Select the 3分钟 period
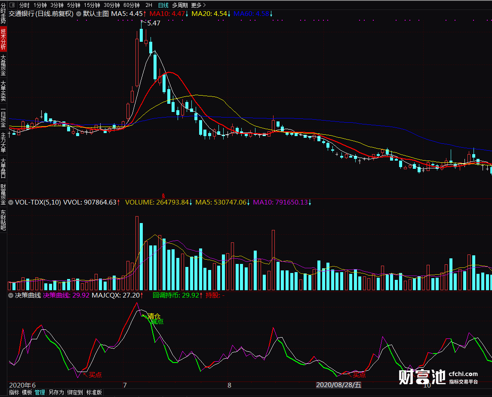Image resolution: width=492 pixels, height=397 pixels. (57, 5)
